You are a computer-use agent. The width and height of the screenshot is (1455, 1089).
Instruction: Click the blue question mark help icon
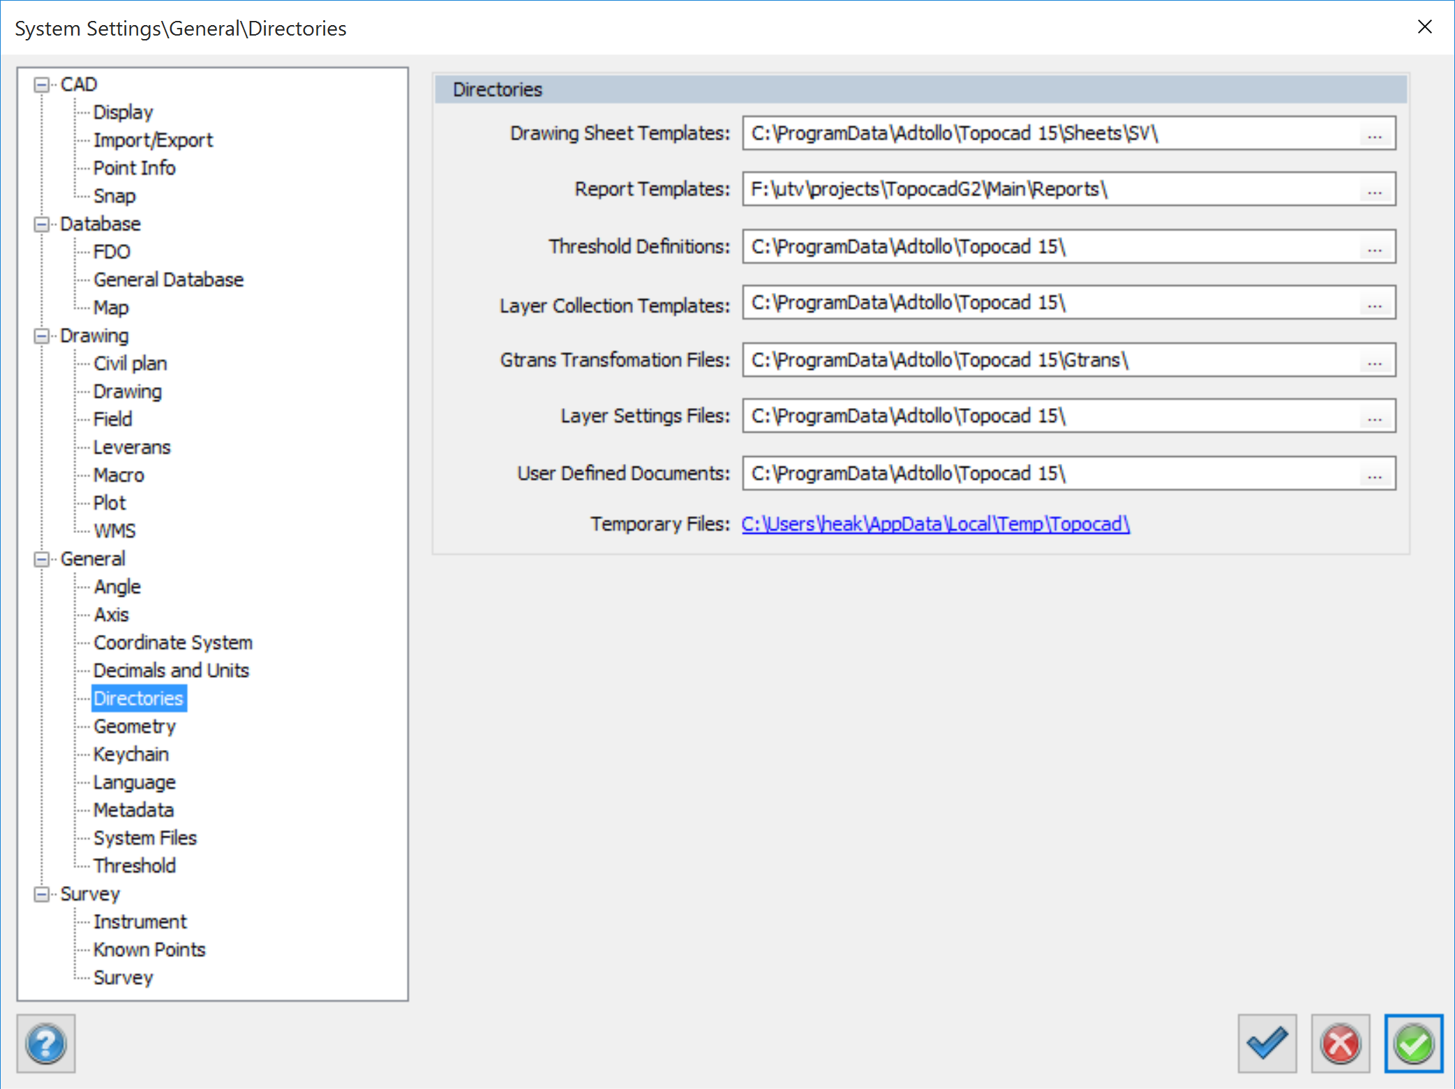click(46, 1044)
